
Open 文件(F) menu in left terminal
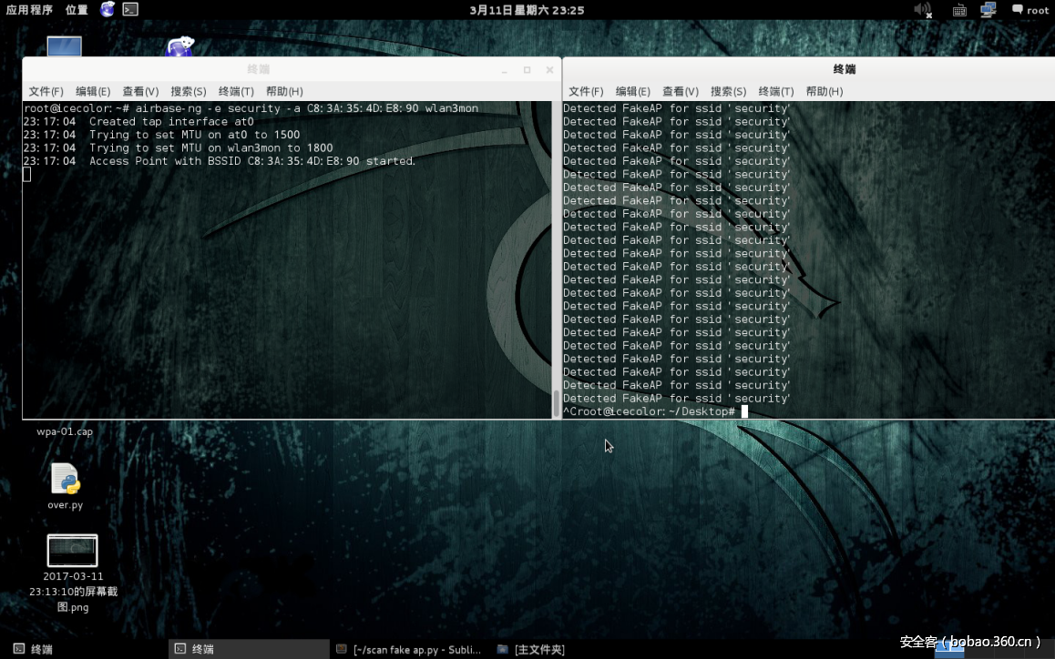click(46, 91)
